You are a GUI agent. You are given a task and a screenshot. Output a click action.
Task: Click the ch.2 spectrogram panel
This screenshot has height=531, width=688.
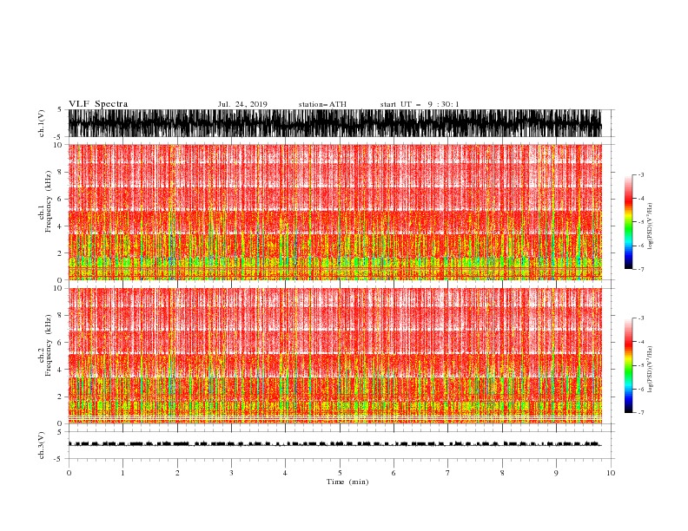click(334, 356)
